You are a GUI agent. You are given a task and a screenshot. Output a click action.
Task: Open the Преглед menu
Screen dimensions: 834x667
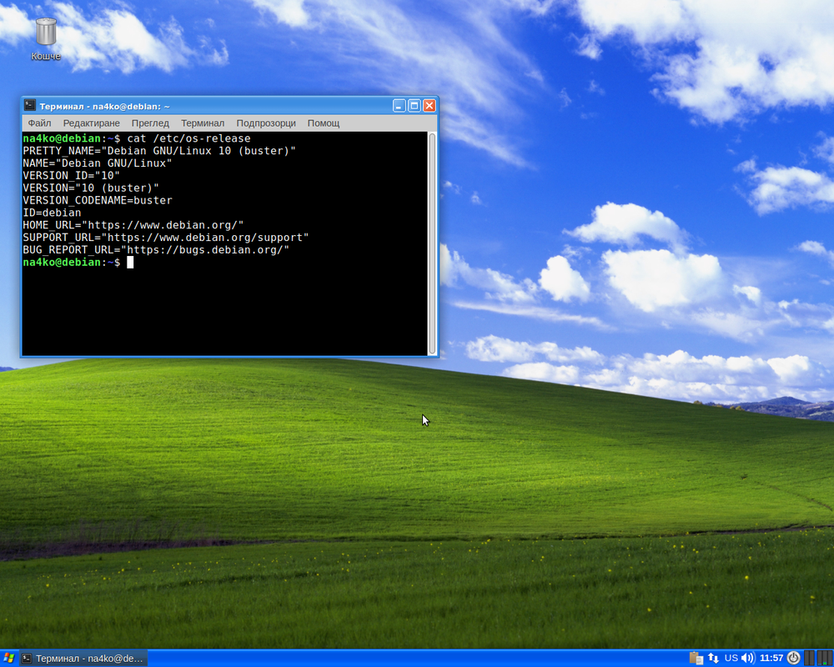tap(150, 123)
